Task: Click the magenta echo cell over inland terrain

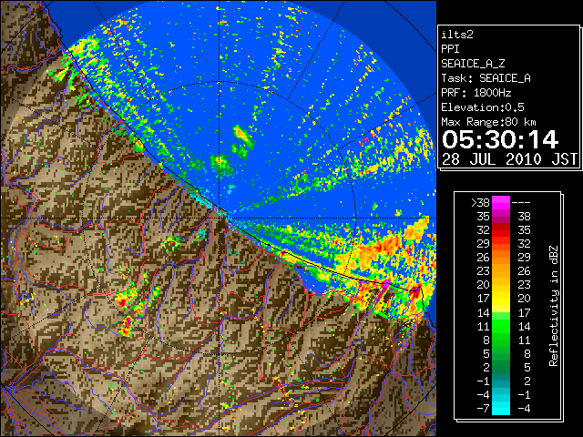Action: 128,324
